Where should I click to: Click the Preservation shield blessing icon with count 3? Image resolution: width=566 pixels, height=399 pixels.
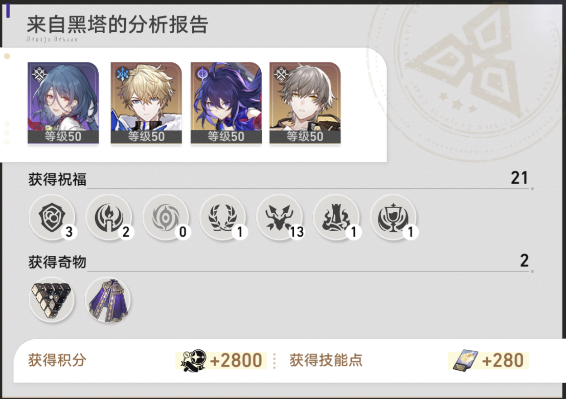(x=52, y=217)
